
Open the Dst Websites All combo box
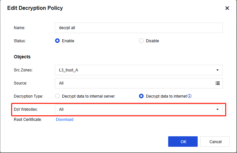(134, 109)
